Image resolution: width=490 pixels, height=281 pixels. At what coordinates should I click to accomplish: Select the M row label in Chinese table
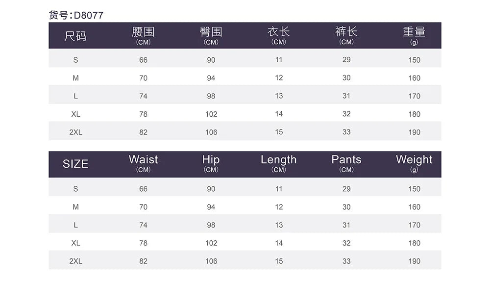pos(75,78)
